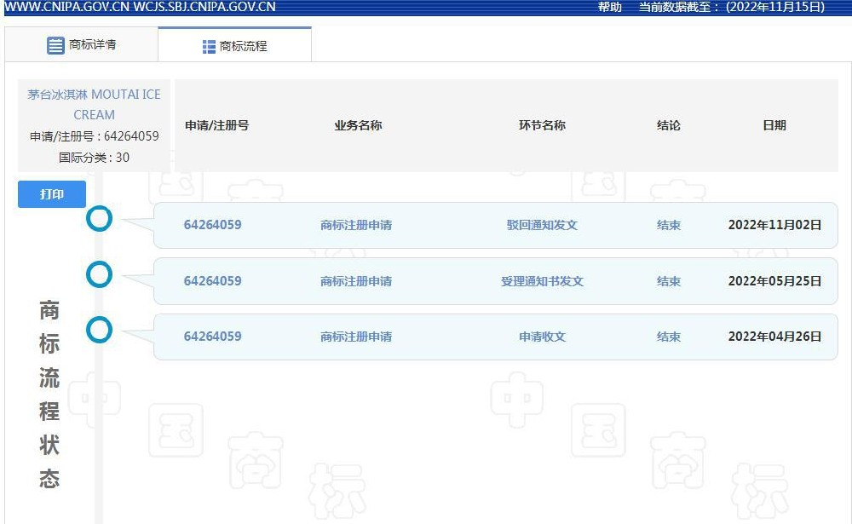Click the 当前数据截至 date notice
The width and height of the screenshot is (852, 524).
[731, 7]
